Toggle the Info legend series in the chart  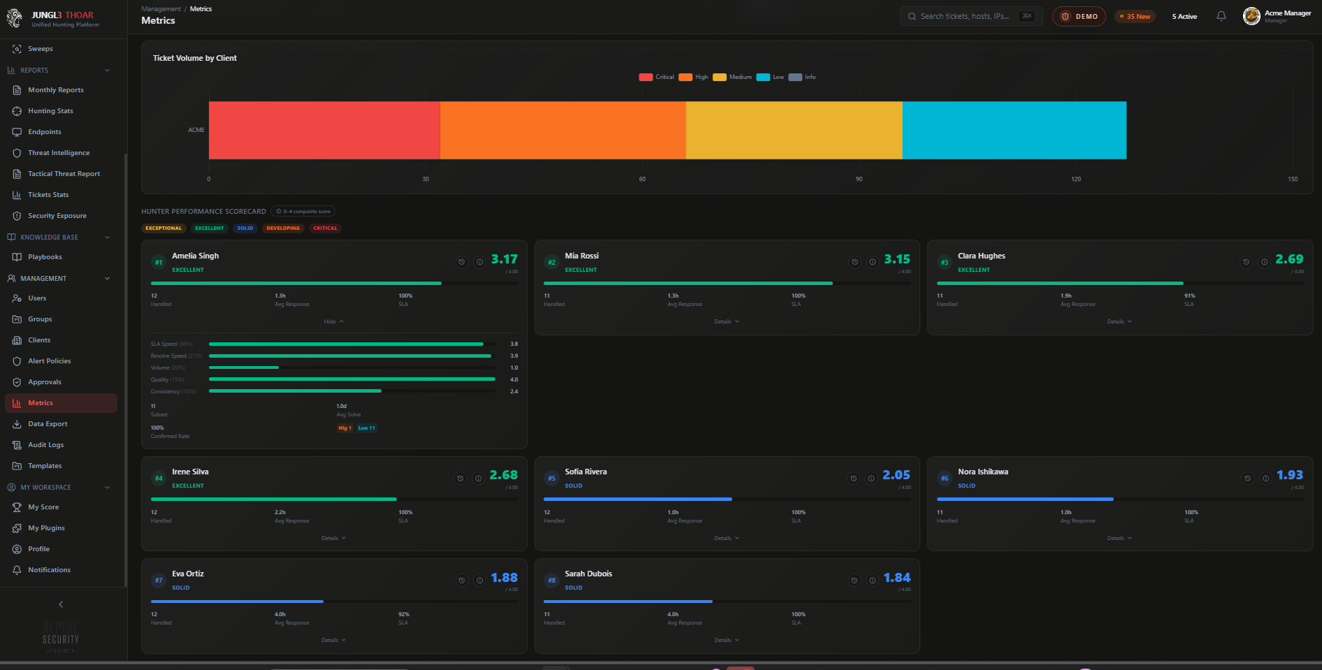[802, 77]
